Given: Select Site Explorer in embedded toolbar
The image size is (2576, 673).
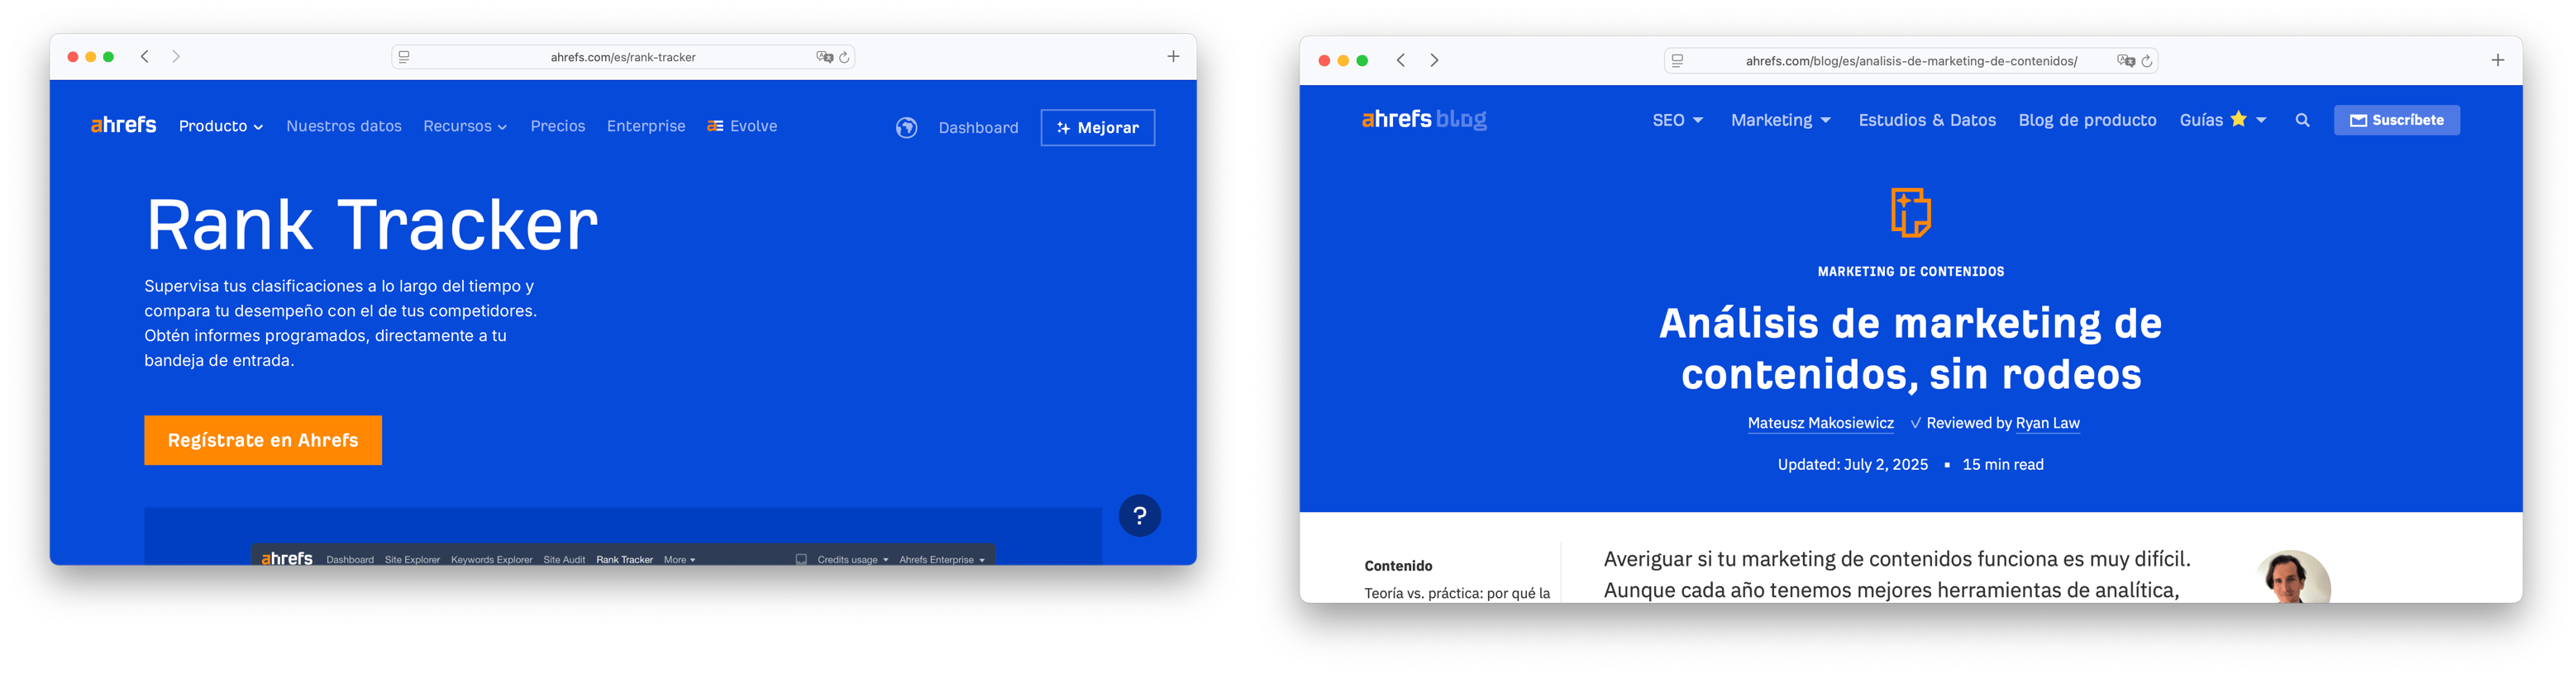Looking at the screenshot, I should 412,560.
